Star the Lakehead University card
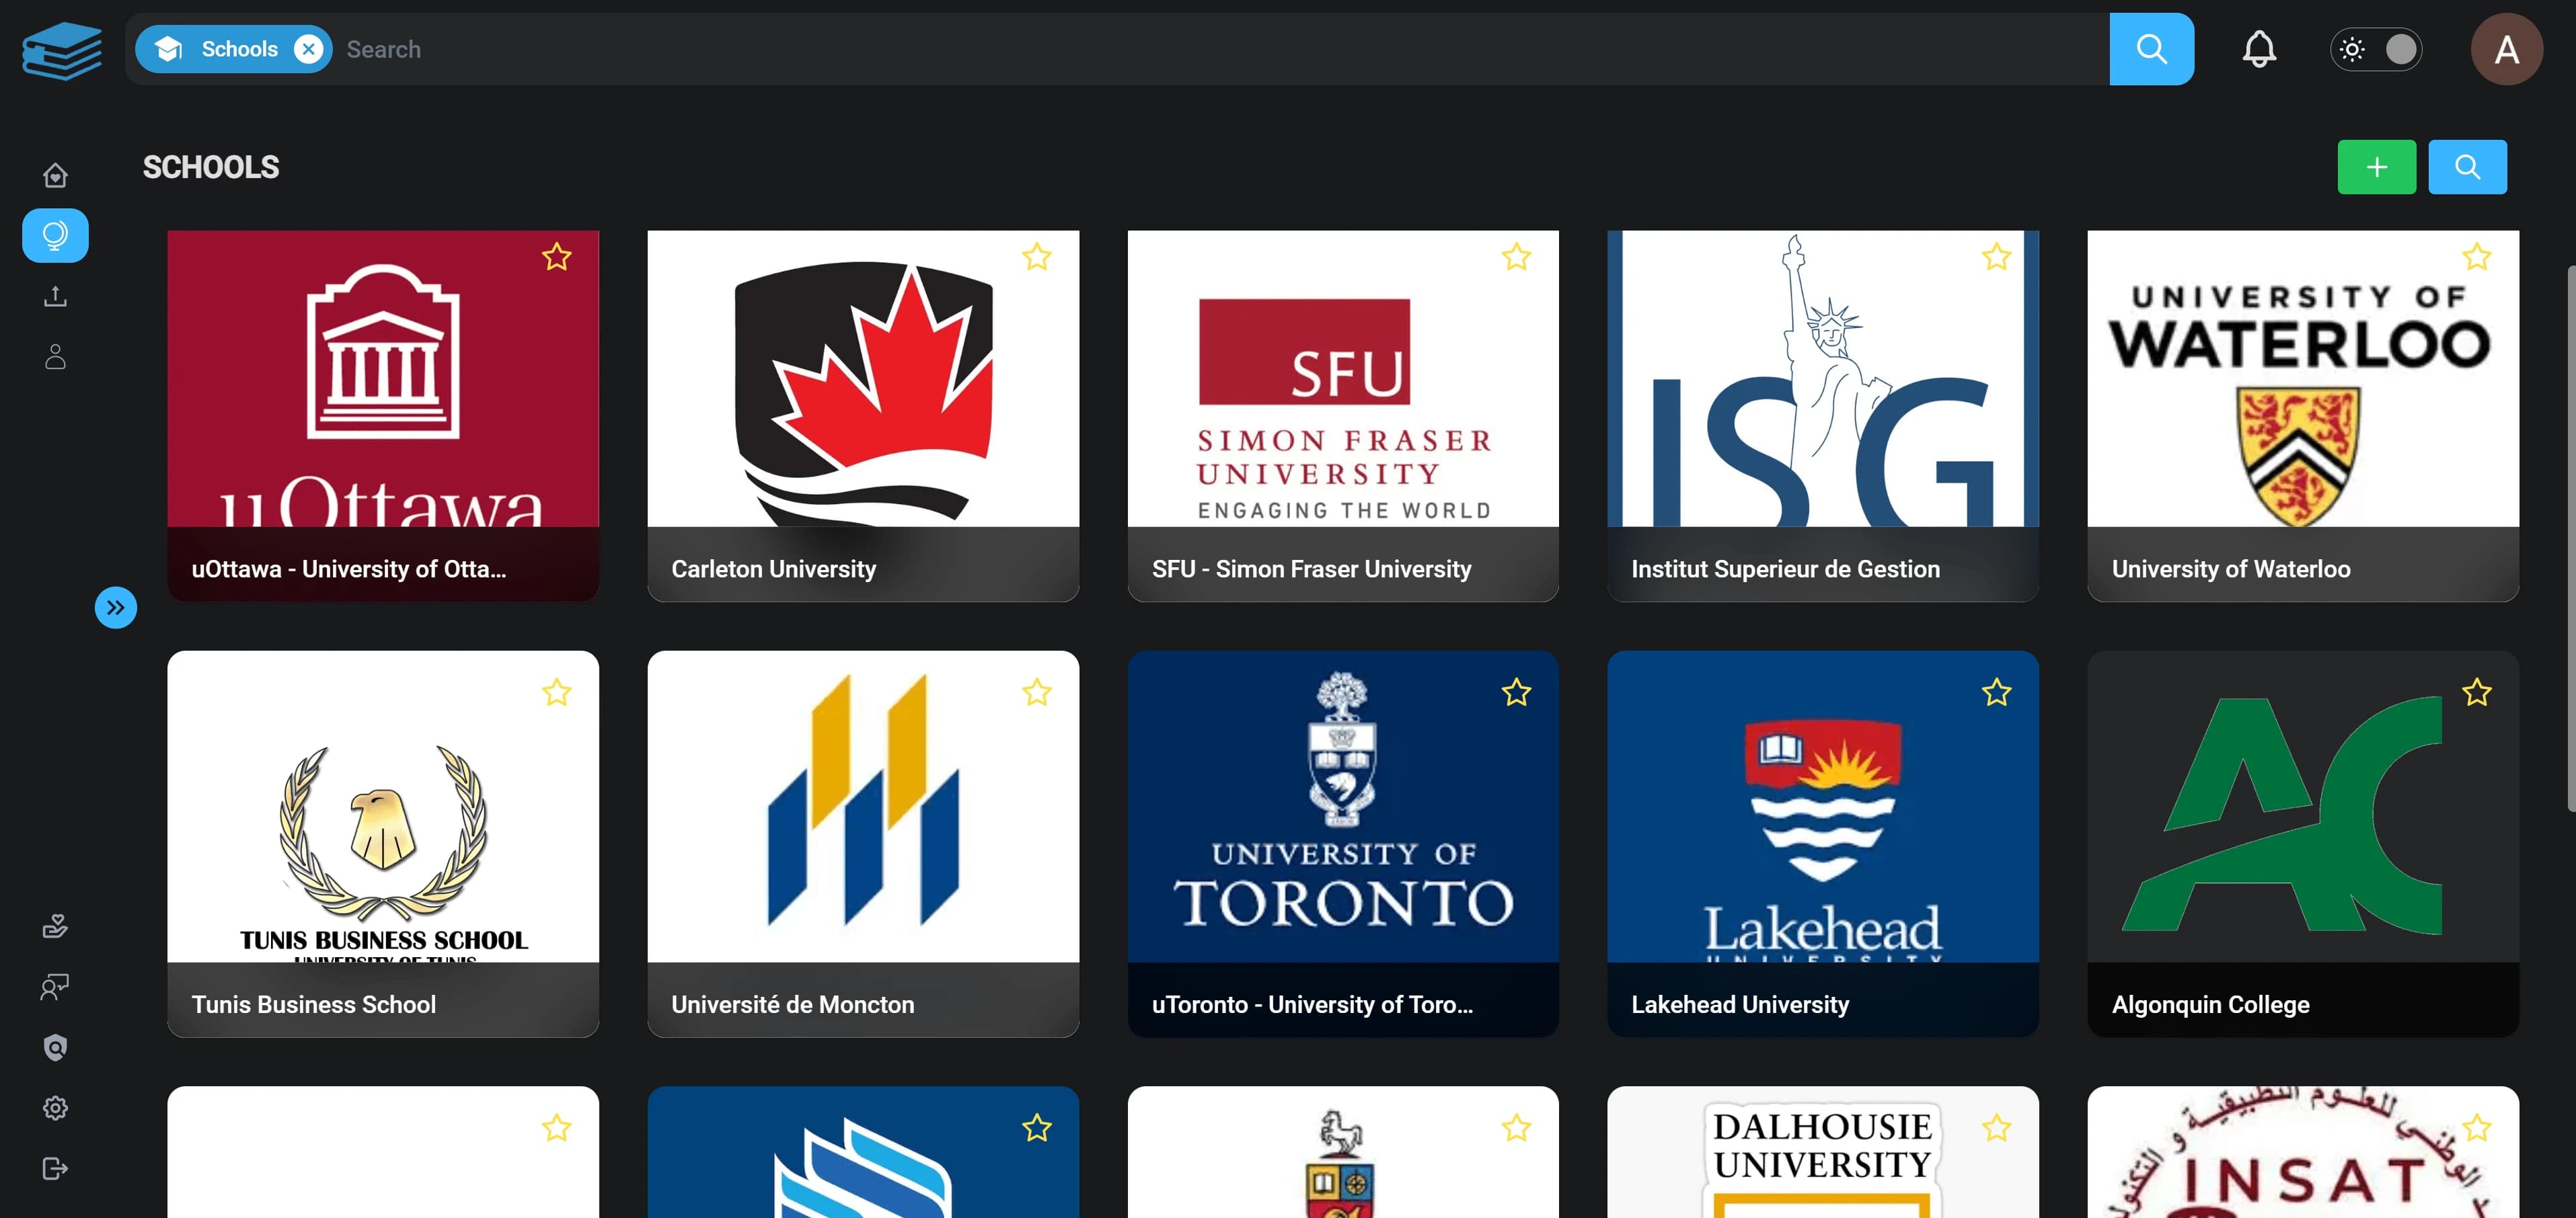This screenshot has width=2576, height=1218. (x=1996, y=692)
